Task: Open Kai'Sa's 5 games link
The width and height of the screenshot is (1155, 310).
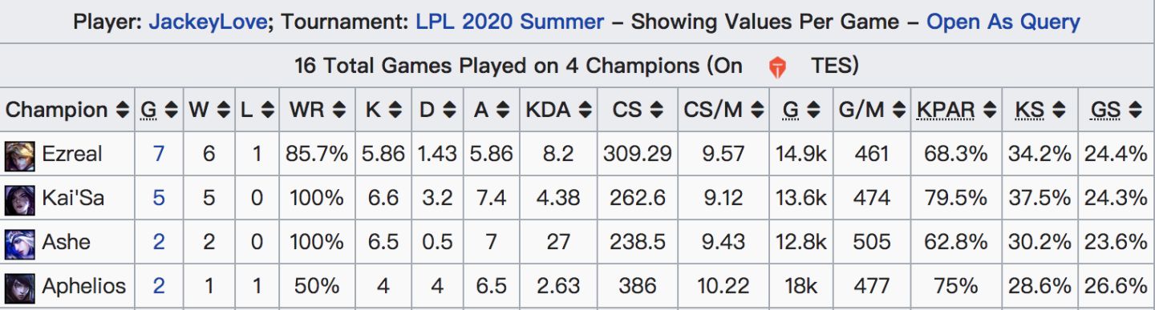Action: coord(159,198)
